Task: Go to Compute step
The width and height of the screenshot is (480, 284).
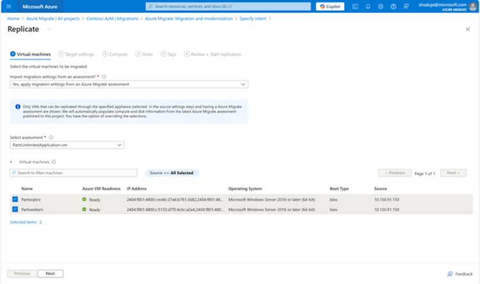Action: [x=115, y=54]
